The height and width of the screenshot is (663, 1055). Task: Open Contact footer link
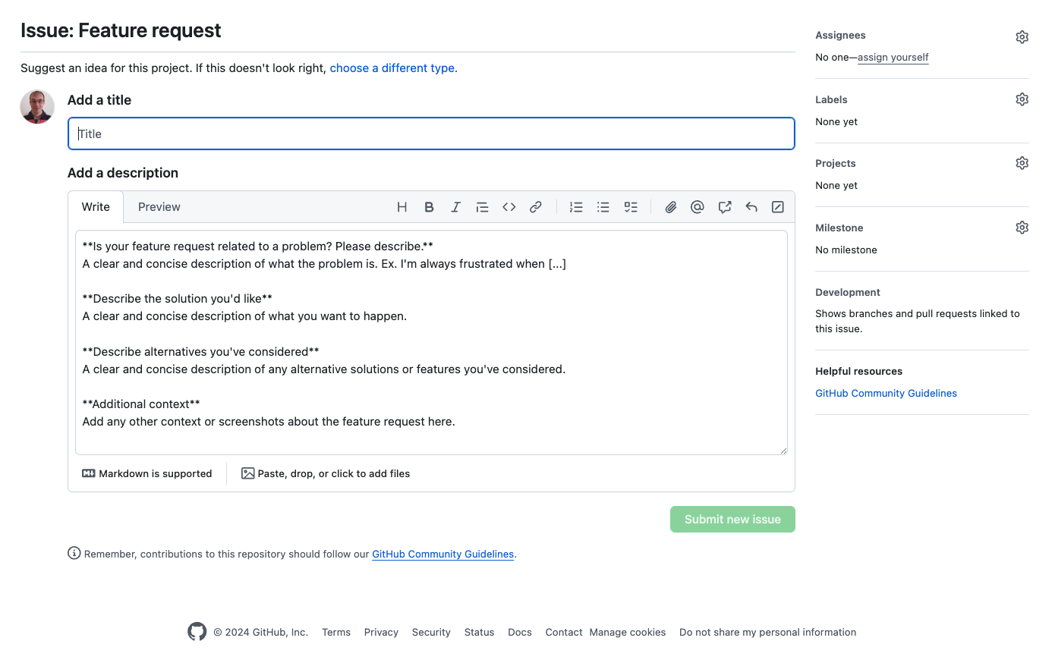click(564, 632)
